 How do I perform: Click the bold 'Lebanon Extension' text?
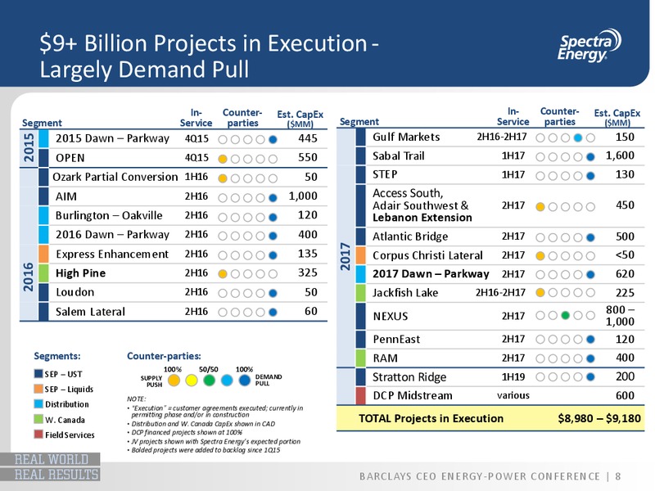coord(422,218)
